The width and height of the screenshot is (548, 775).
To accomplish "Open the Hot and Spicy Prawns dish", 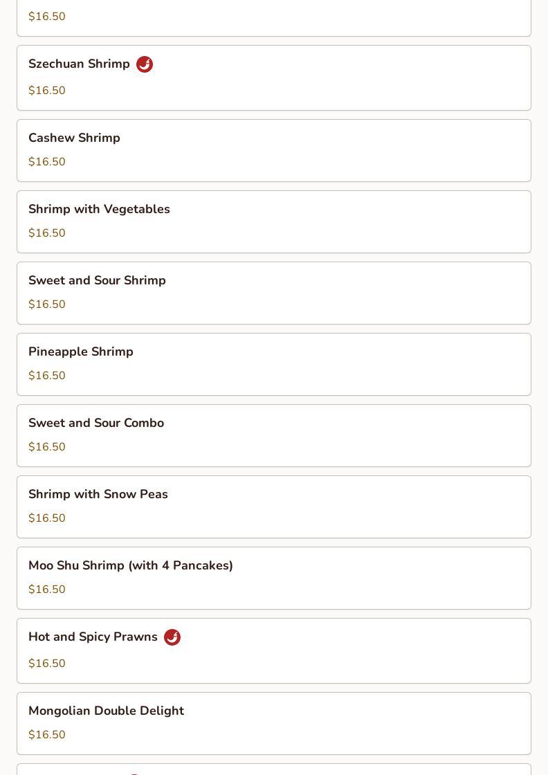I will pos(274,650).
